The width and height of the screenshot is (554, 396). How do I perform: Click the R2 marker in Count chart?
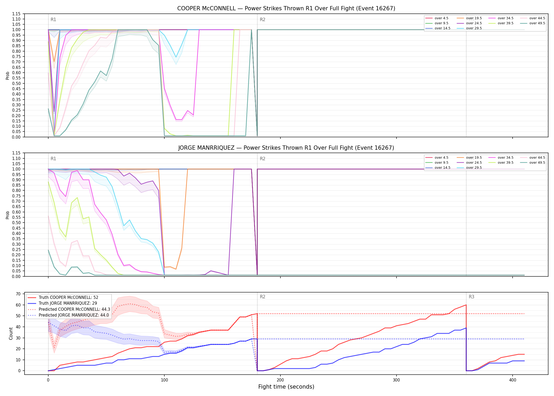(262, 297)
